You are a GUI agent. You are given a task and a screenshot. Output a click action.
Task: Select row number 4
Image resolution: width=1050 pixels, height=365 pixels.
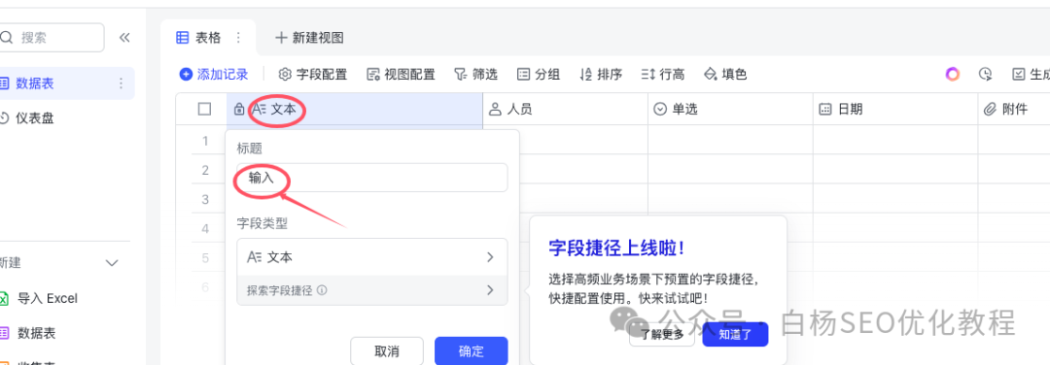(x=205, y=229)
